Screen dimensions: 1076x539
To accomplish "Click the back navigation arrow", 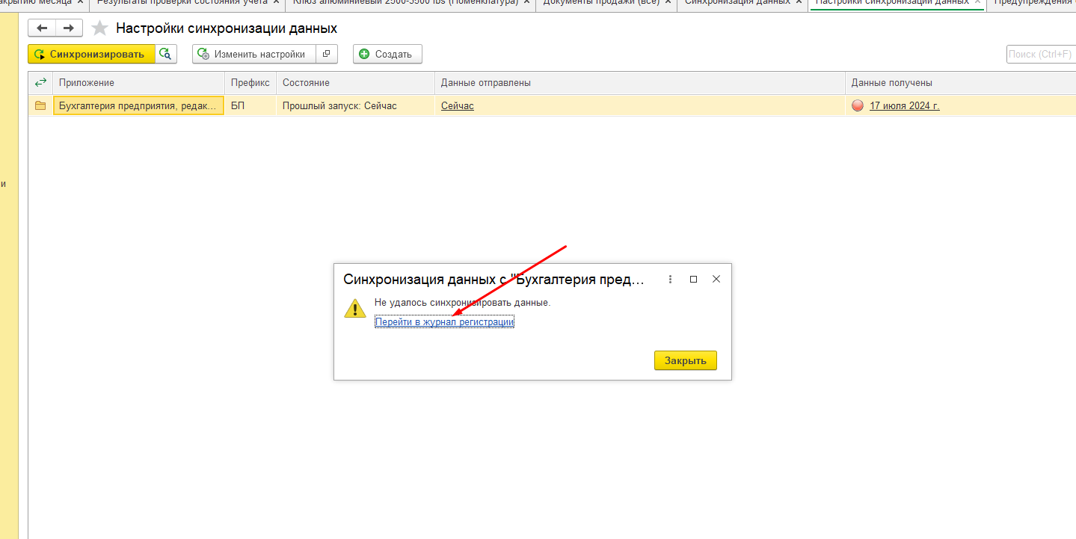I will point(42,28).
